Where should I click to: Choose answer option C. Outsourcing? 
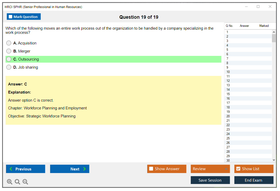[x=9, y=59]
